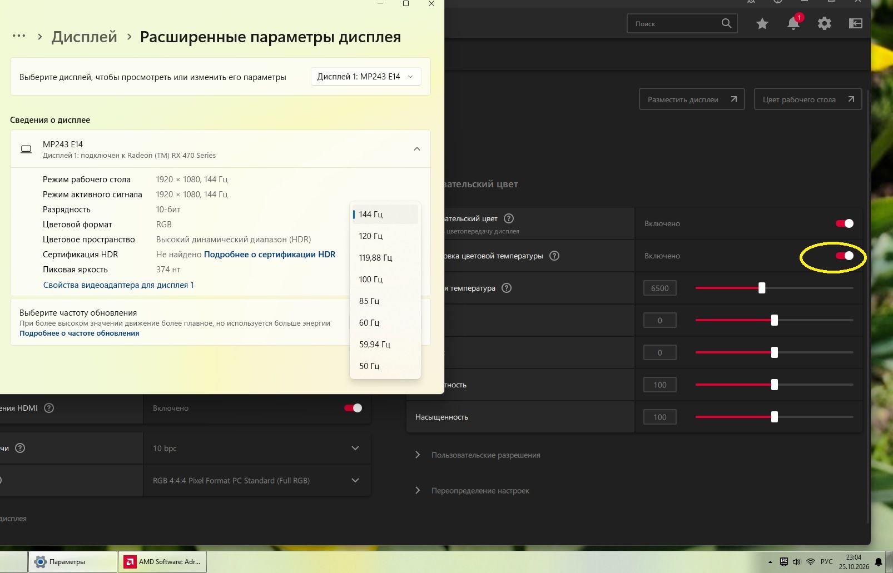This screenshot has width=893, height=573.
Task: Click the search magnifier icon in AMD Software
Action: [x=726, y=23]
